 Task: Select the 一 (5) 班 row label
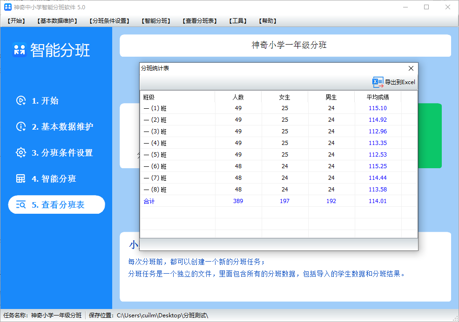pos(155,155)
